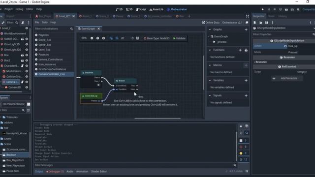Select CameraController_2.os in the orchestrations list
The width and height of the screenshot is (315, 177).
(54, 74)
